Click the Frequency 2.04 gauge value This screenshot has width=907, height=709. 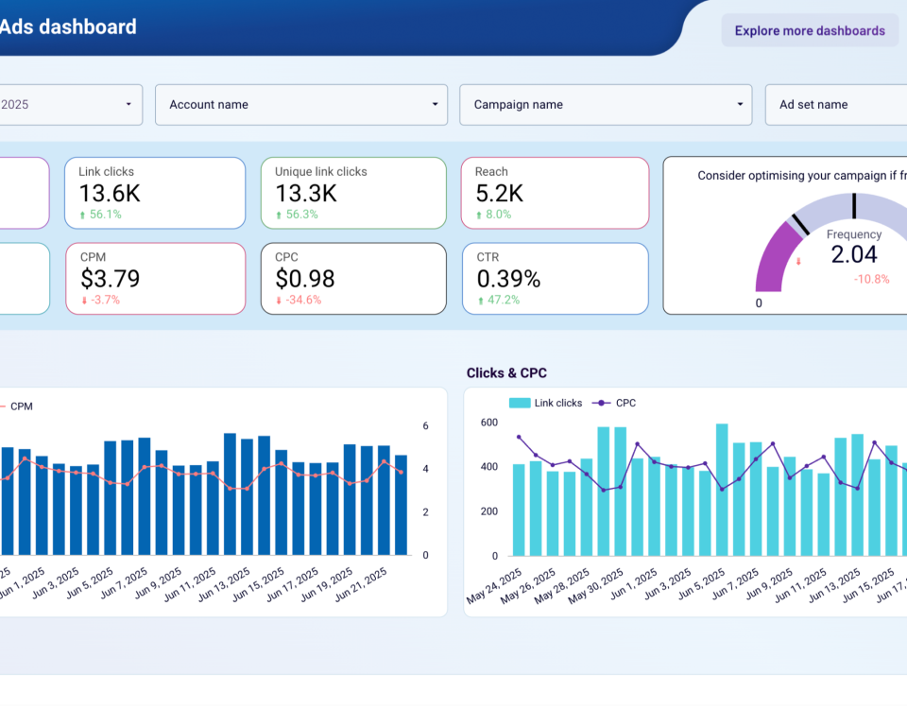coord(854,254)
